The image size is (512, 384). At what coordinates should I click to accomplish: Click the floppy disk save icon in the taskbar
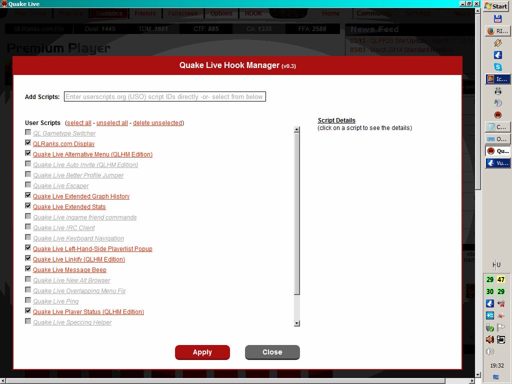(497, 19)
